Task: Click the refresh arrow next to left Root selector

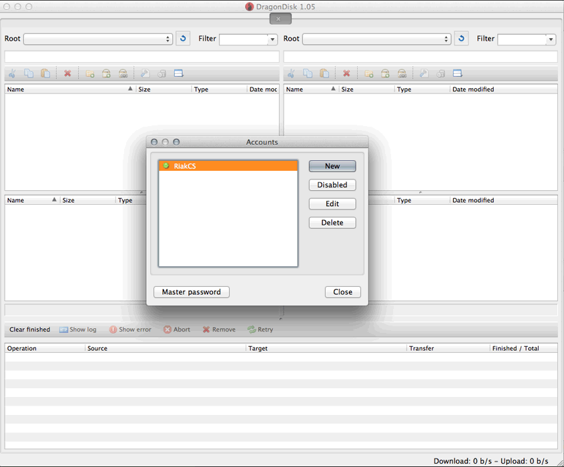Action: click(x=183, y=39)
